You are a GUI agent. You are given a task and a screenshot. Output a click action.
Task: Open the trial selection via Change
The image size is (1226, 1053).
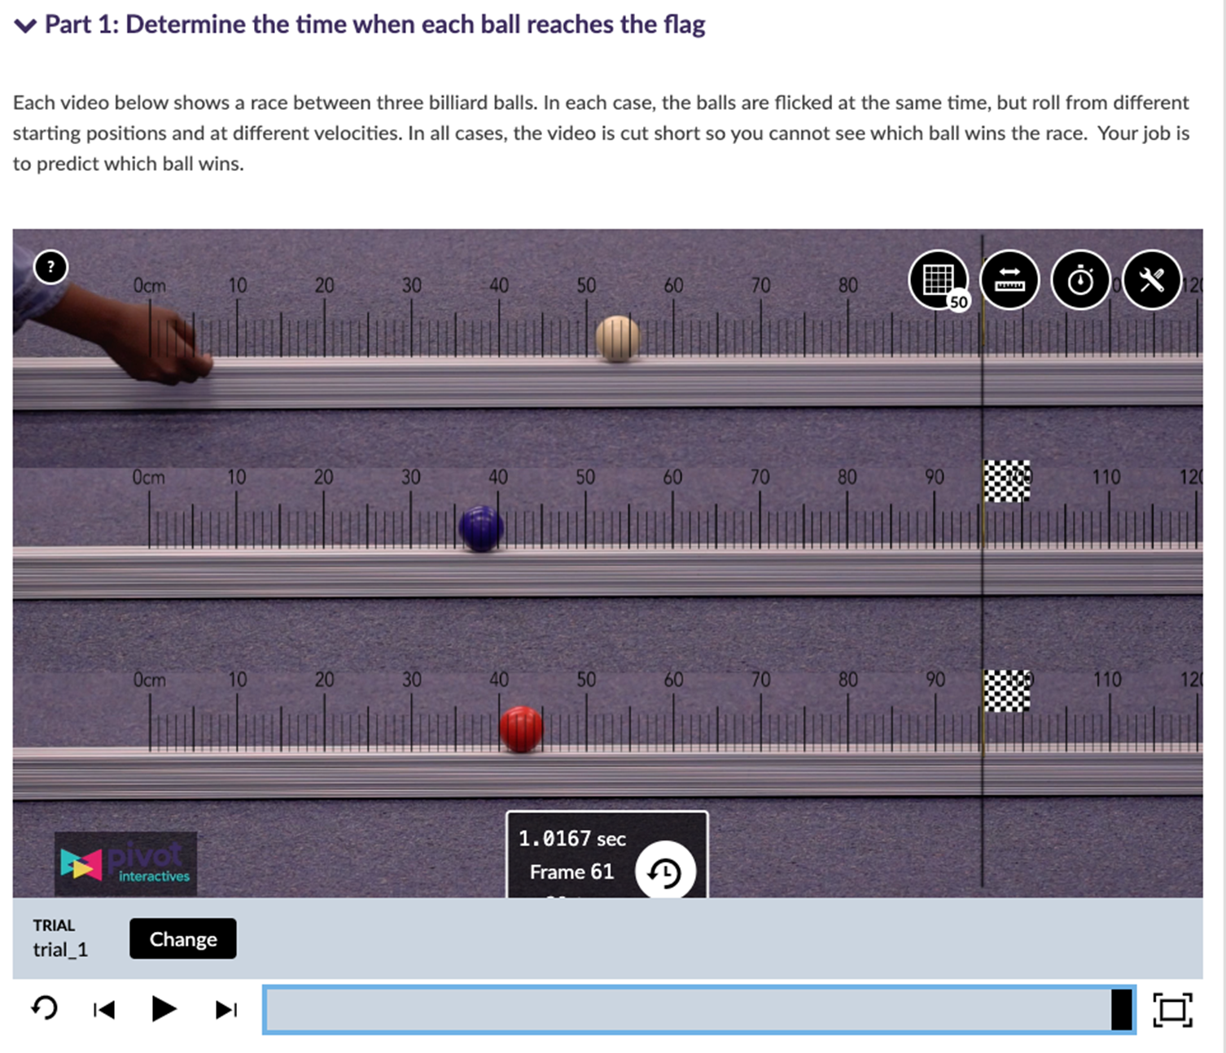182,938
